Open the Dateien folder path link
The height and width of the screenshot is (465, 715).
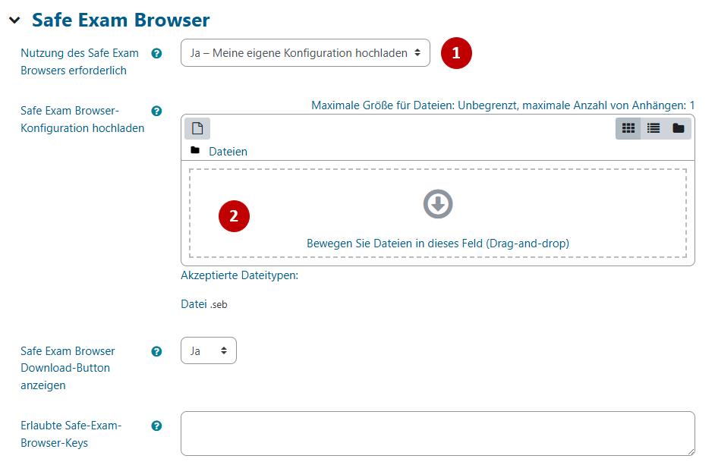(x=228, y=152)
